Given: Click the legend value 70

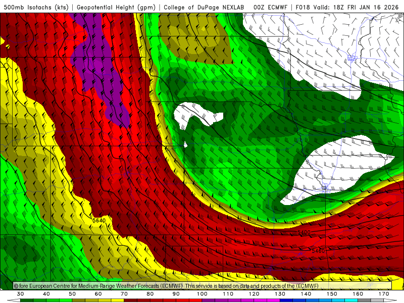Looking at the screenshot, I should [x=124, y=294].
